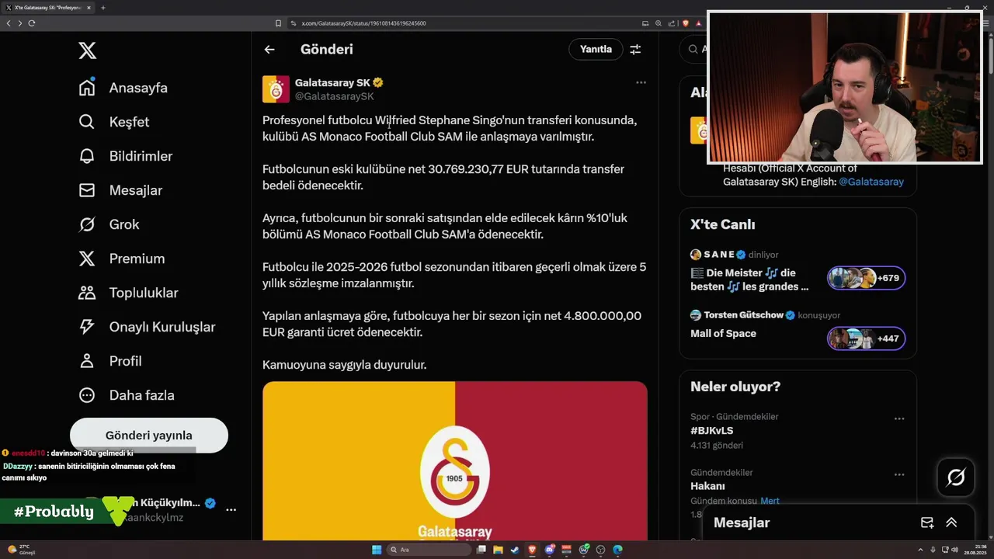Image resolution: width=994 pixels, height=559 pixels.
Task: Open Windows Start menu
Action: click(x=377, y=550)
